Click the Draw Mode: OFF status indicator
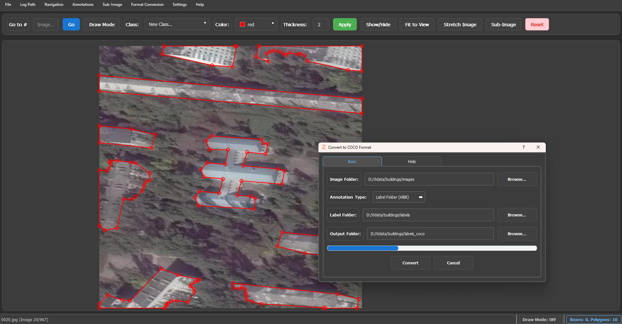The width and height of the screenshot is (622, 324). click(539, 319)
